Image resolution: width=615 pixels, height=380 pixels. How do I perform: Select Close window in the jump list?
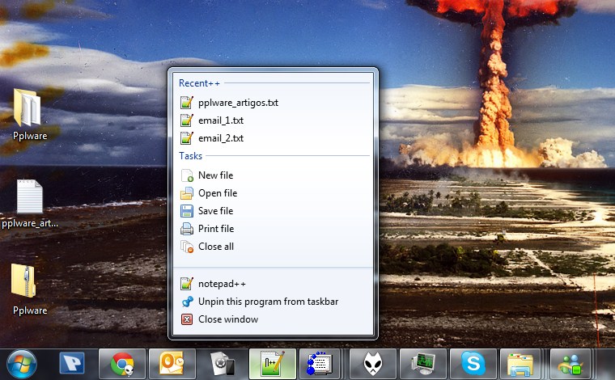point(273,319)
